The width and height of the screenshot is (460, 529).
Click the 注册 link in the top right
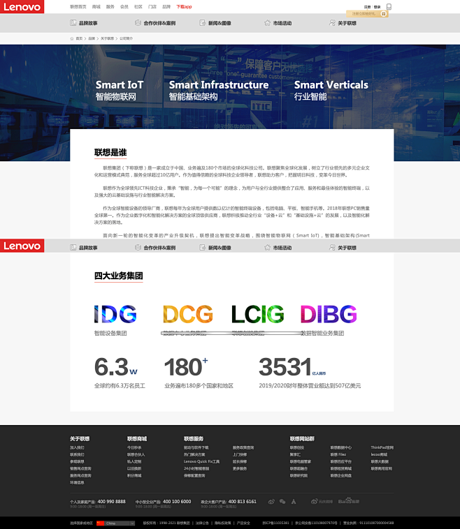pyautogui.click(x=367, y=6)
